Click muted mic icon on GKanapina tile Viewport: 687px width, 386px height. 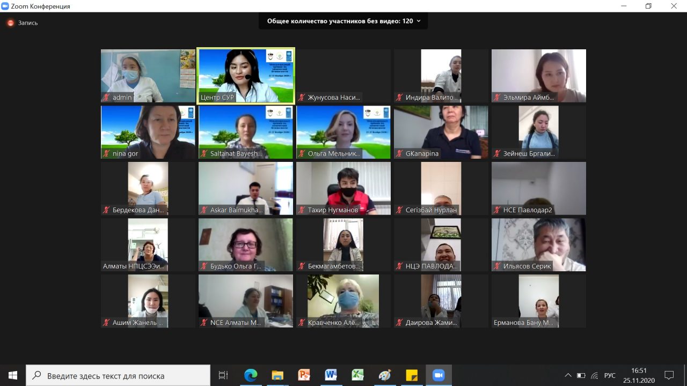click(x=399, y=154)
